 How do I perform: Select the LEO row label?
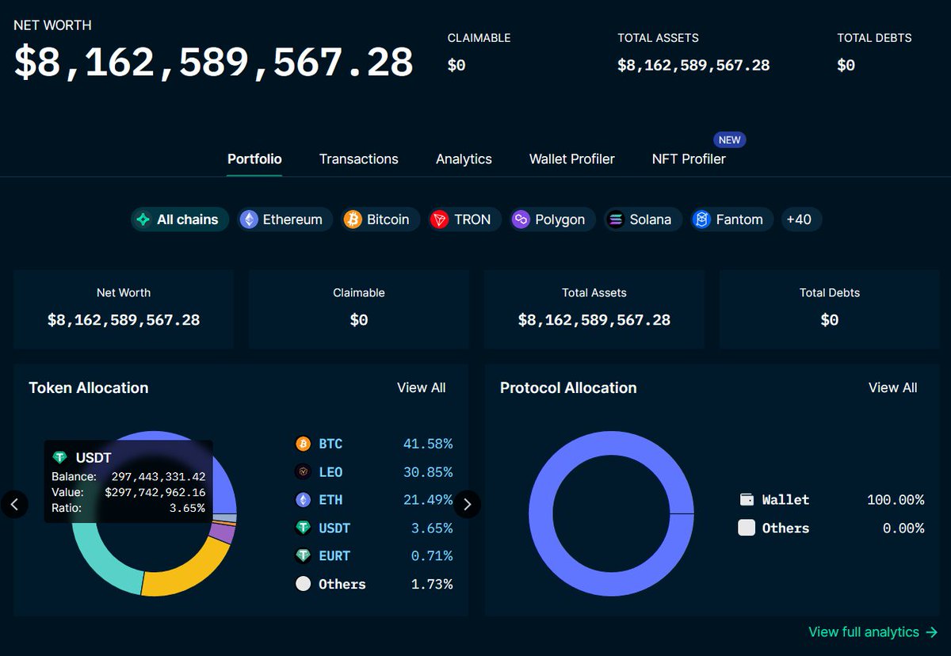(330, 472)
